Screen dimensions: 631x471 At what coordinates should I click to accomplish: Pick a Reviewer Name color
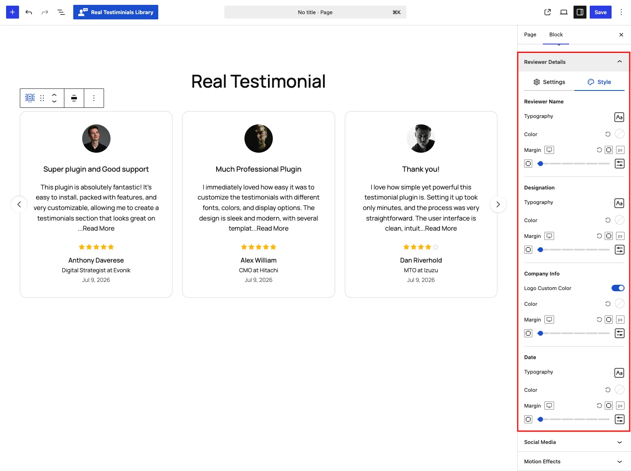620,134
